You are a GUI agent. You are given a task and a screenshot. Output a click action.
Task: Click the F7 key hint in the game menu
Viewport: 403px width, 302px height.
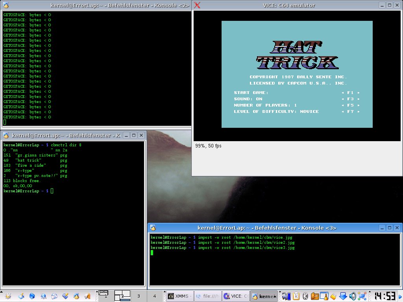(351, 111)
